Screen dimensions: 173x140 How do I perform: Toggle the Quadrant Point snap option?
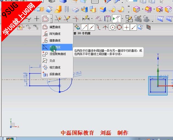click(119, 27)
